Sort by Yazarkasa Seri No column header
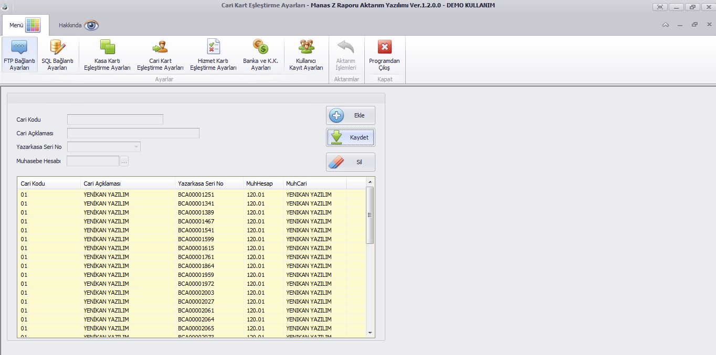 coord(208,184)
